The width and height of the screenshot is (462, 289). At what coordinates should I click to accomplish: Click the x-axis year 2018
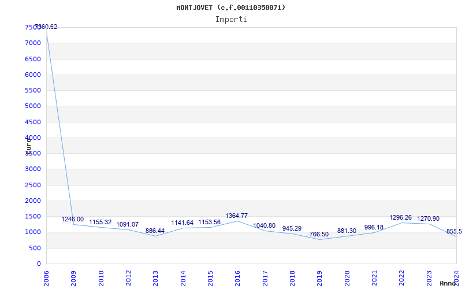(292, 279)
